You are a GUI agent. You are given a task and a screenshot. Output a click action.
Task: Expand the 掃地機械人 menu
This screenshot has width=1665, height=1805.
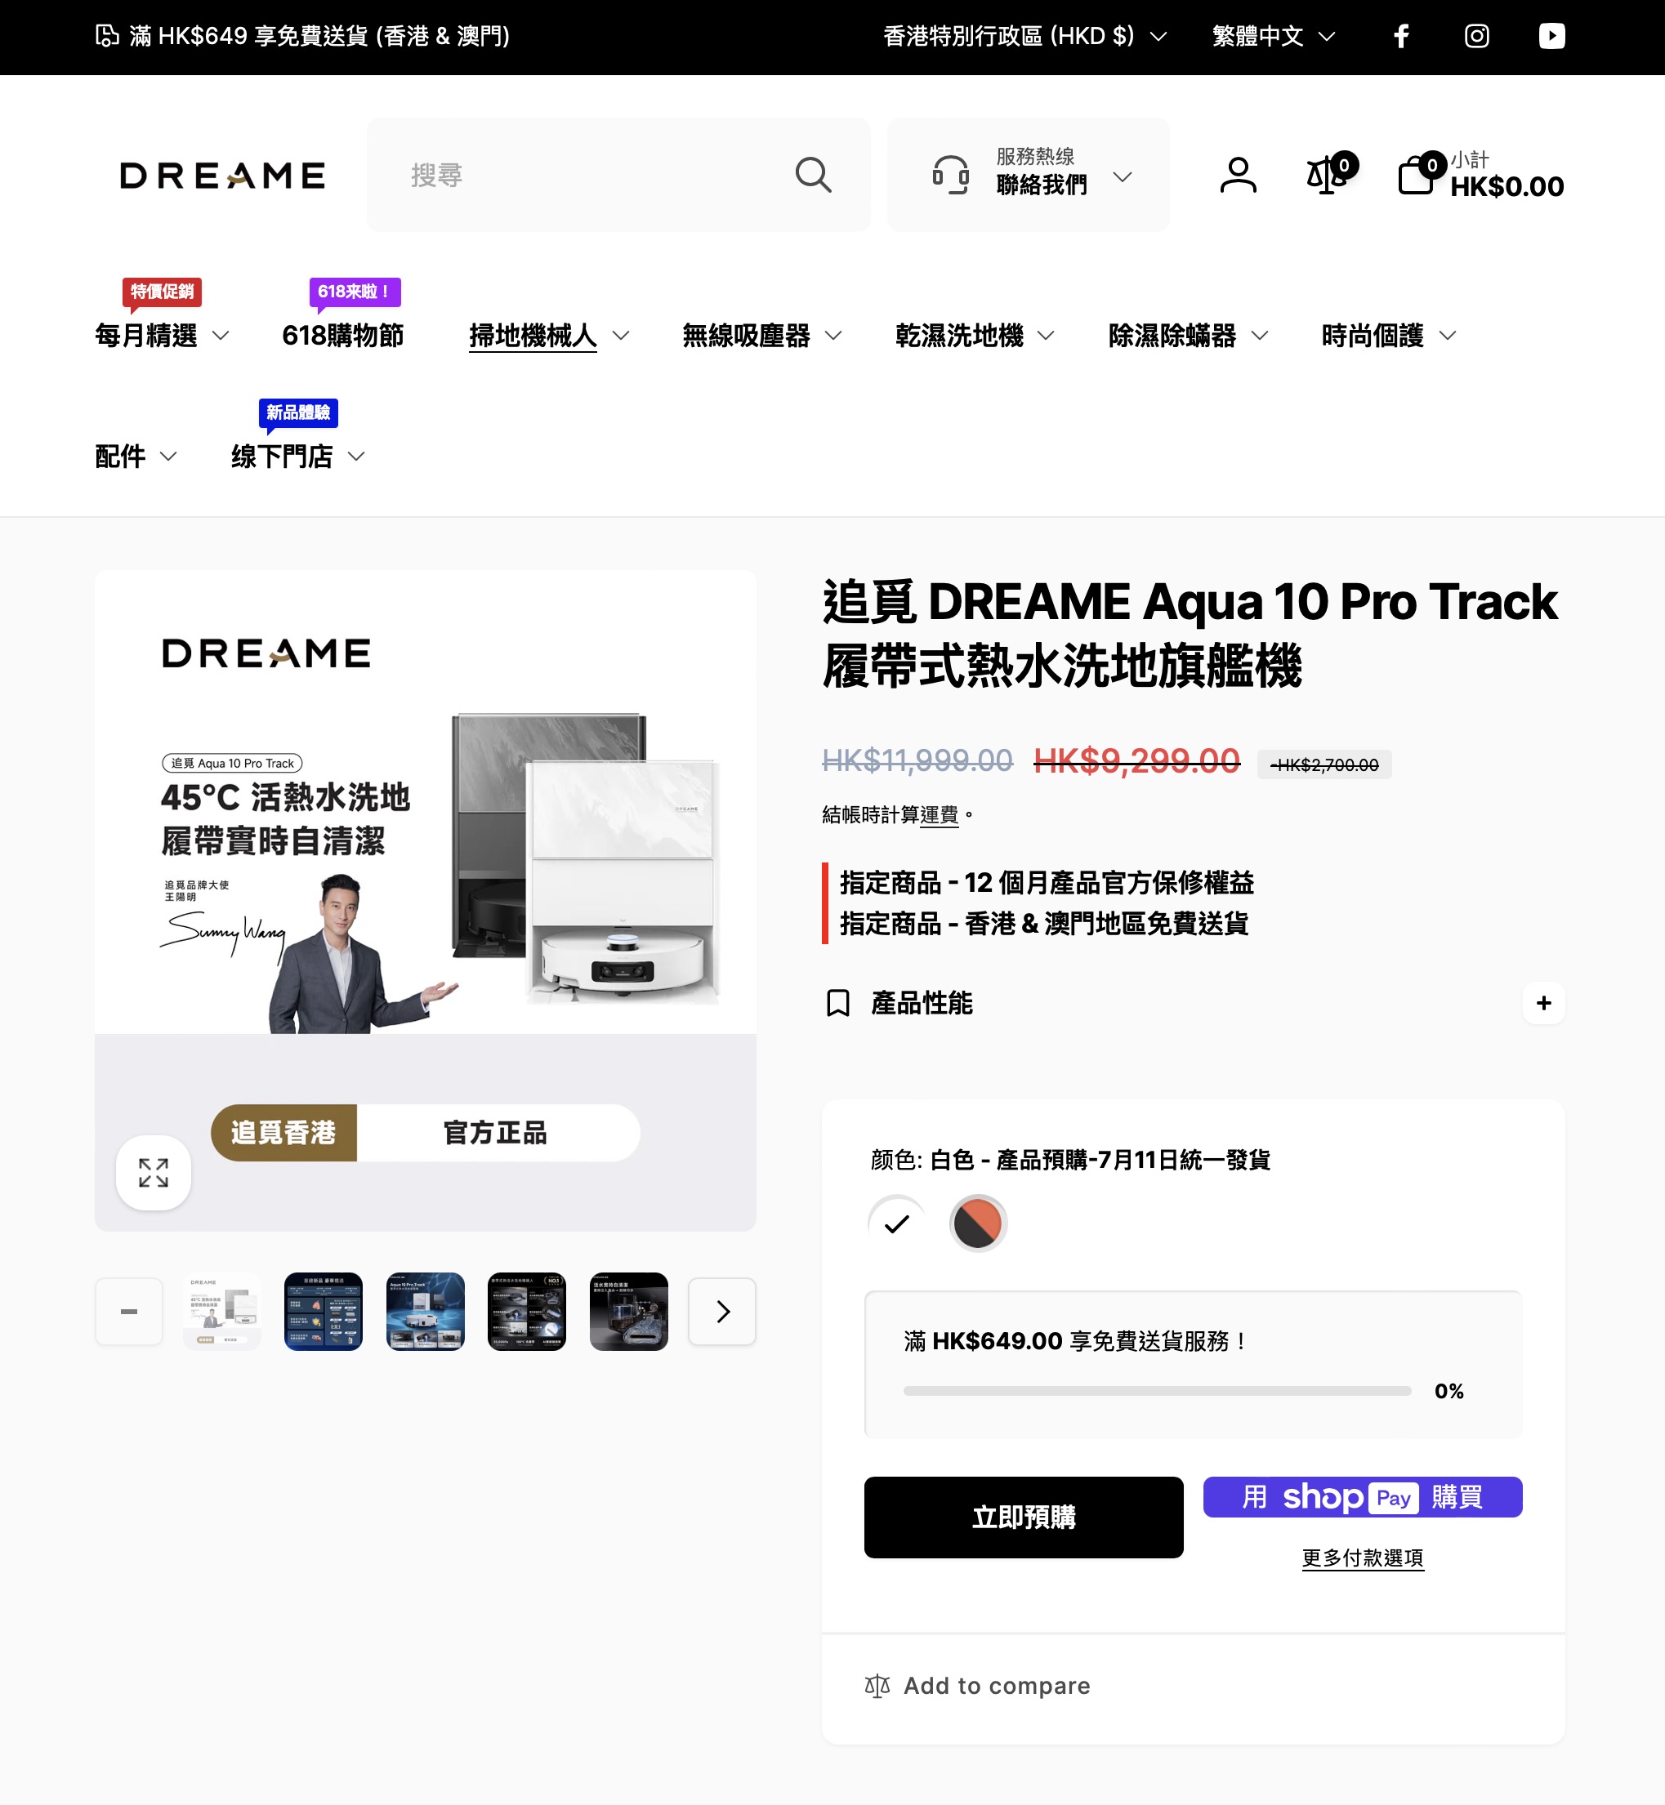[549, 336]
